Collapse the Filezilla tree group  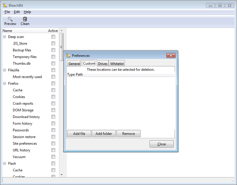[x=5, y=70]
